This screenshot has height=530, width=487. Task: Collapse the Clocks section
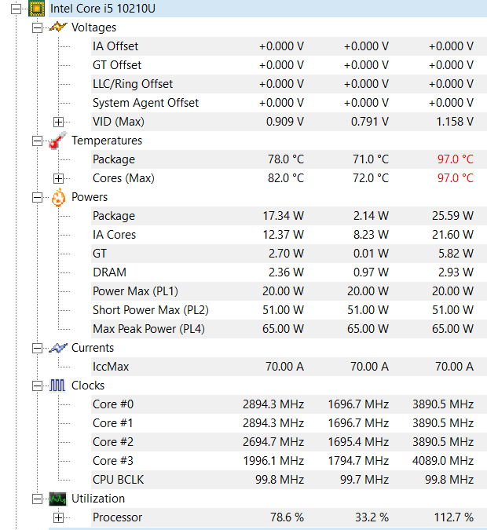click(37, 386)
